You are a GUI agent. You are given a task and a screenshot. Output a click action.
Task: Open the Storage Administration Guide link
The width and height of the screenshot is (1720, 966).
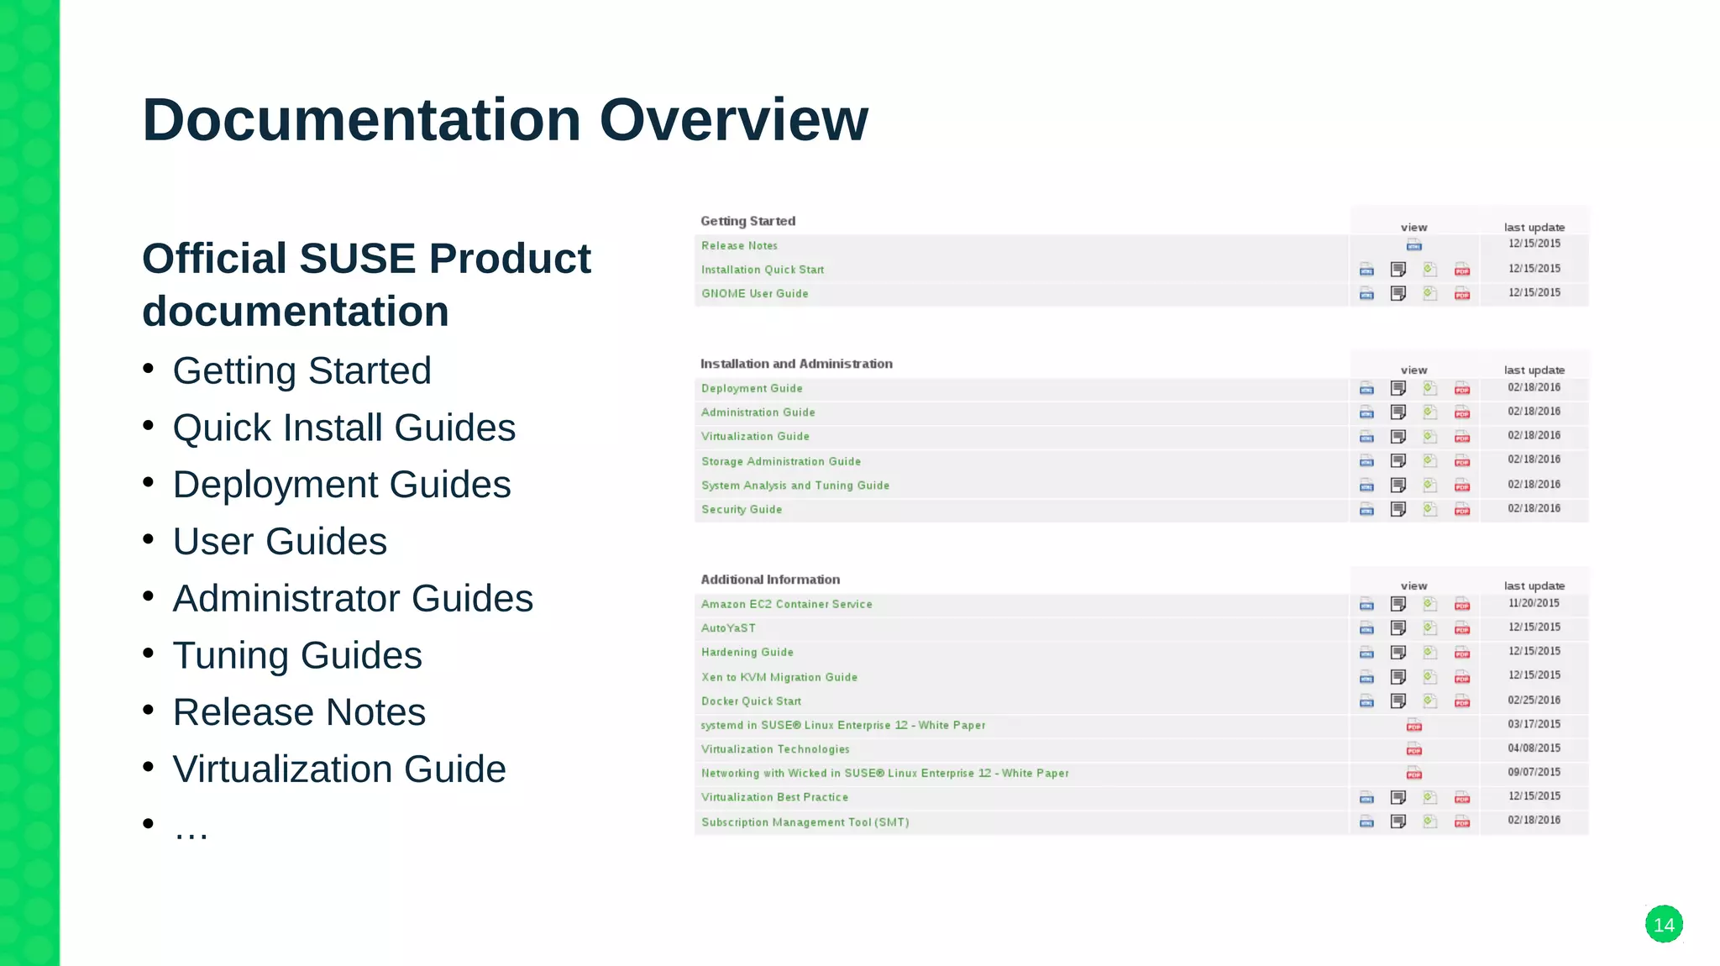click(781, 461)
